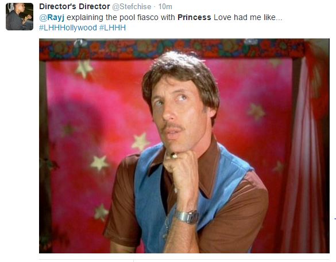
Task: Visit the @Rayj mention
Action: pyautogui.click(x=52, y=17)
